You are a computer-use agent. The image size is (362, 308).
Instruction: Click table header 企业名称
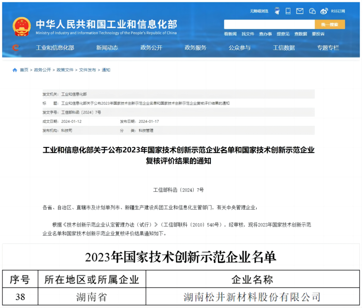coord(252,279)
